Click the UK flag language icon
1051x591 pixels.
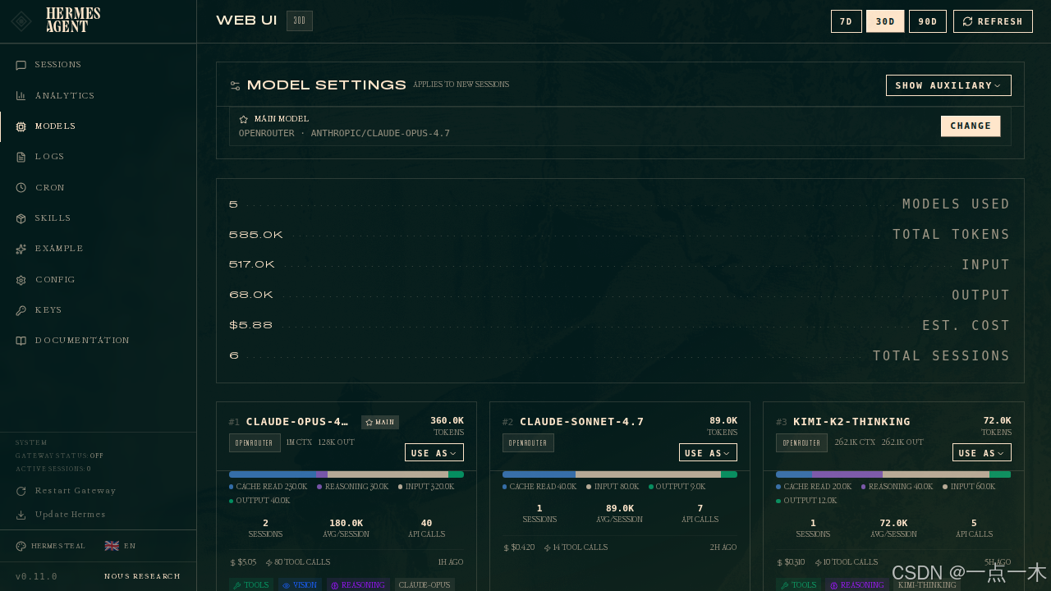pos(112,546)
